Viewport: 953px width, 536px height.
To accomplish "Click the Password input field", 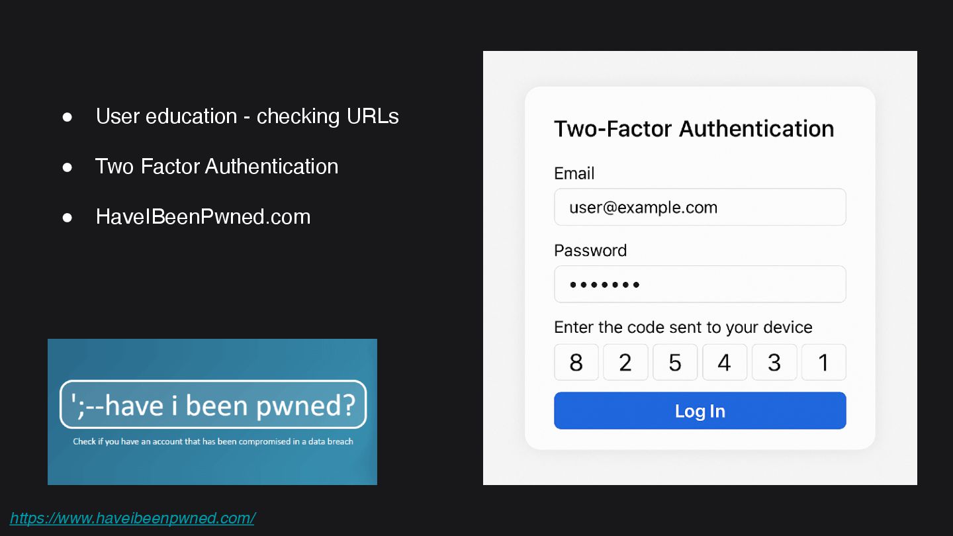I will point(700,285).
